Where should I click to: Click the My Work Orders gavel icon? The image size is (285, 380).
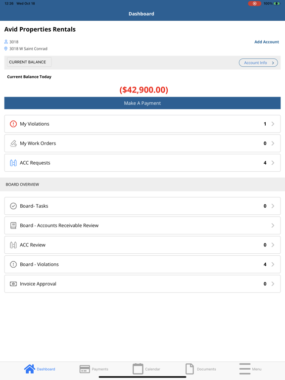point(13,143)
